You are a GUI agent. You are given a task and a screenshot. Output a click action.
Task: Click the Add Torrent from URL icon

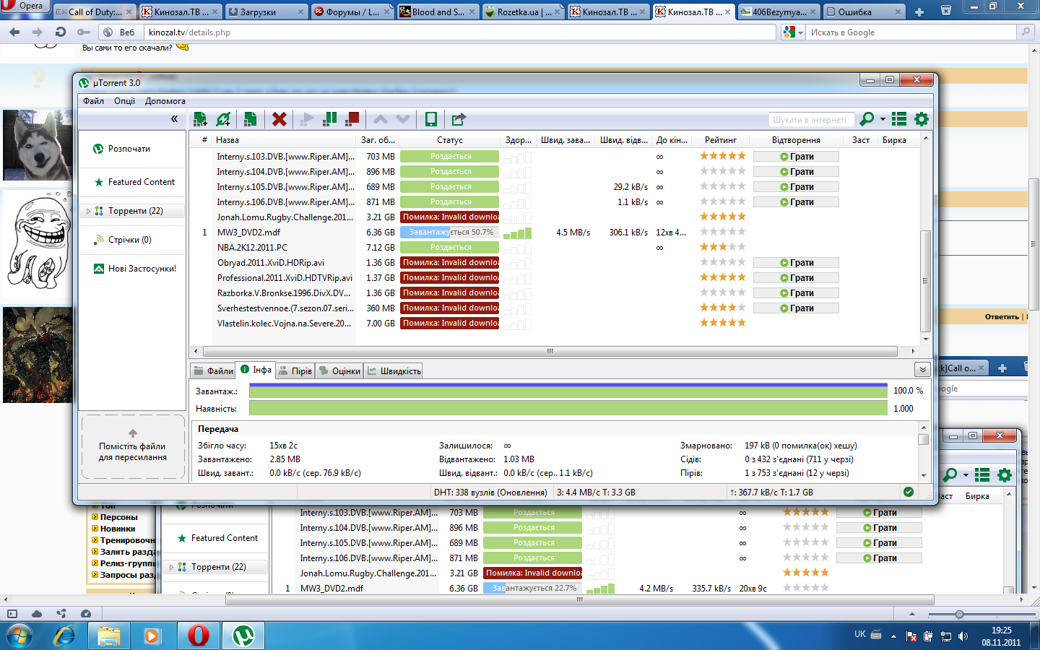[224, 119]
